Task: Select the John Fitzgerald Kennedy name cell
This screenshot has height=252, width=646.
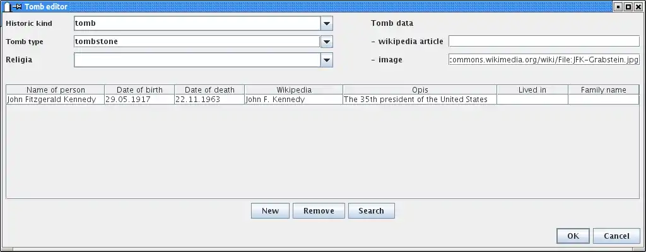Action: [56, 100]
